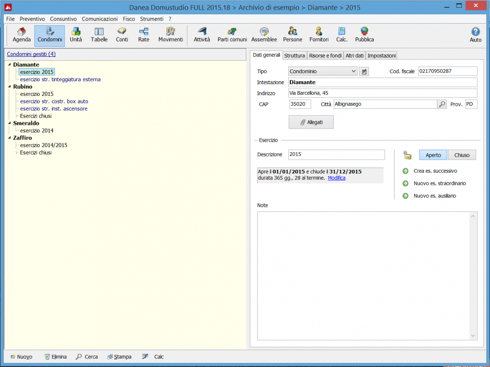Open the Fornitori toolbar icon
Screen dimensions: 490x367
click(x=319, y=35)
